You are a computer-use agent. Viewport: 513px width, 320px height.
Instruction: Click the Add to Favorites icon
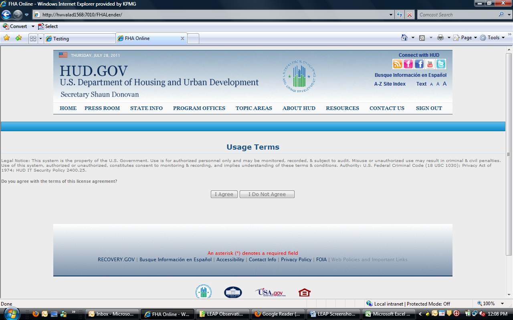pyautogui.click(x=18, y=38)
